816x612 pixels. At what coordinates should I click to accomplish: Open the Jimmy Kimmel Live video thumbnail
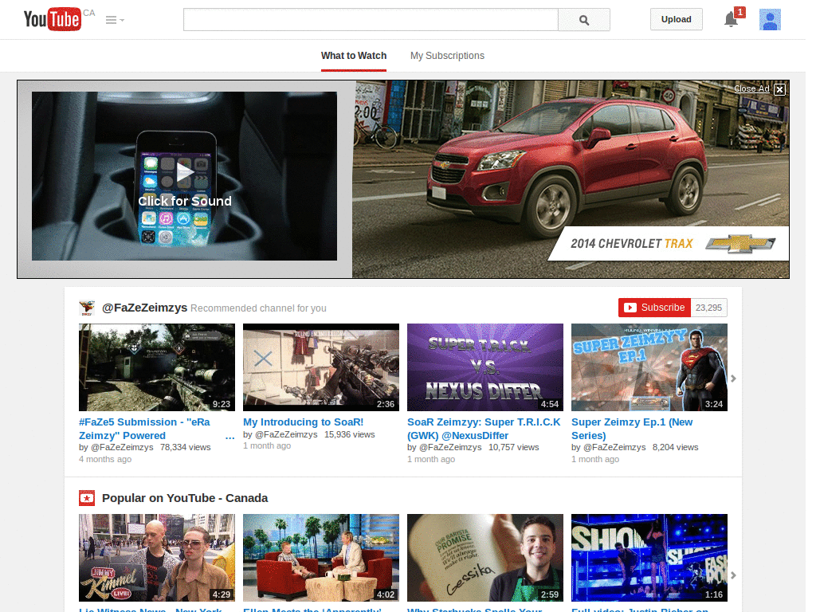pyautogui.click(x=157, y=558)
